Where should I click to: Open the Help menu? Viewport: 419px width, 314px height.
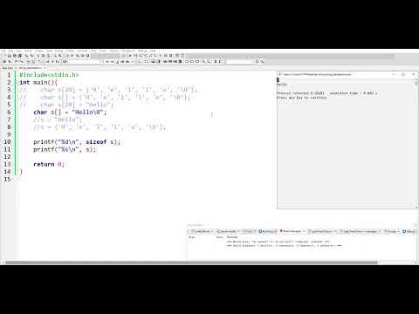(x=153, y=51)
